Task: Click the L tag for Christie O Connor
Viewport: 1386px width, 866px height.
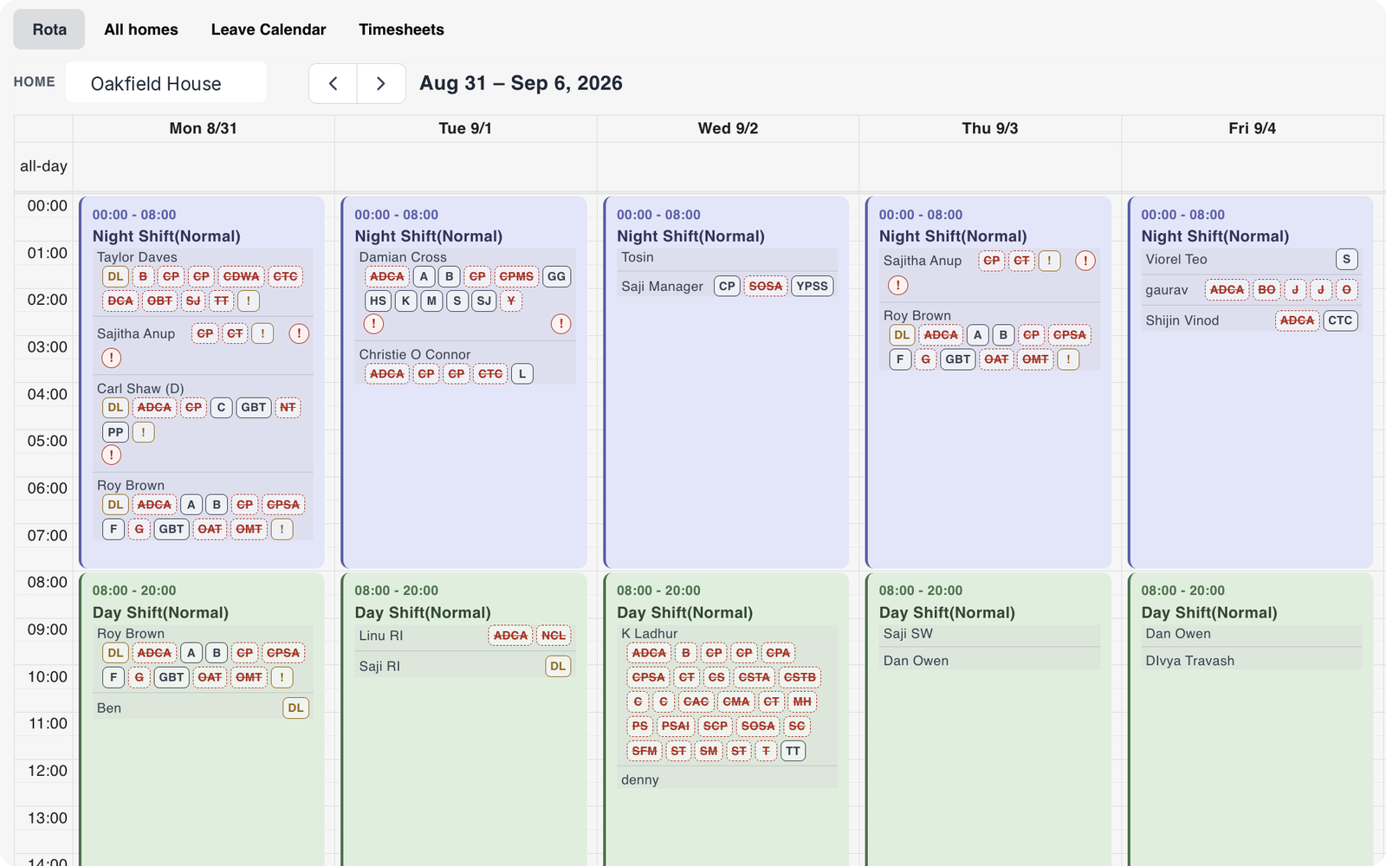Action: pyautogui.click(x=522, y=374)
